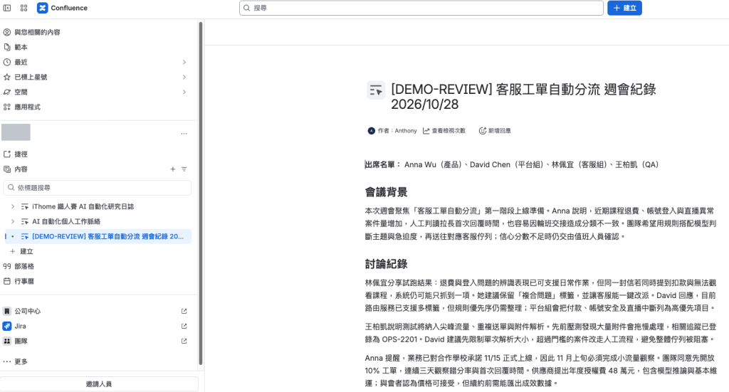The width and height of the screenshot is (729, 392).
Task: Click the 討論紀錄 heading
Action: (x=387, y=264)
